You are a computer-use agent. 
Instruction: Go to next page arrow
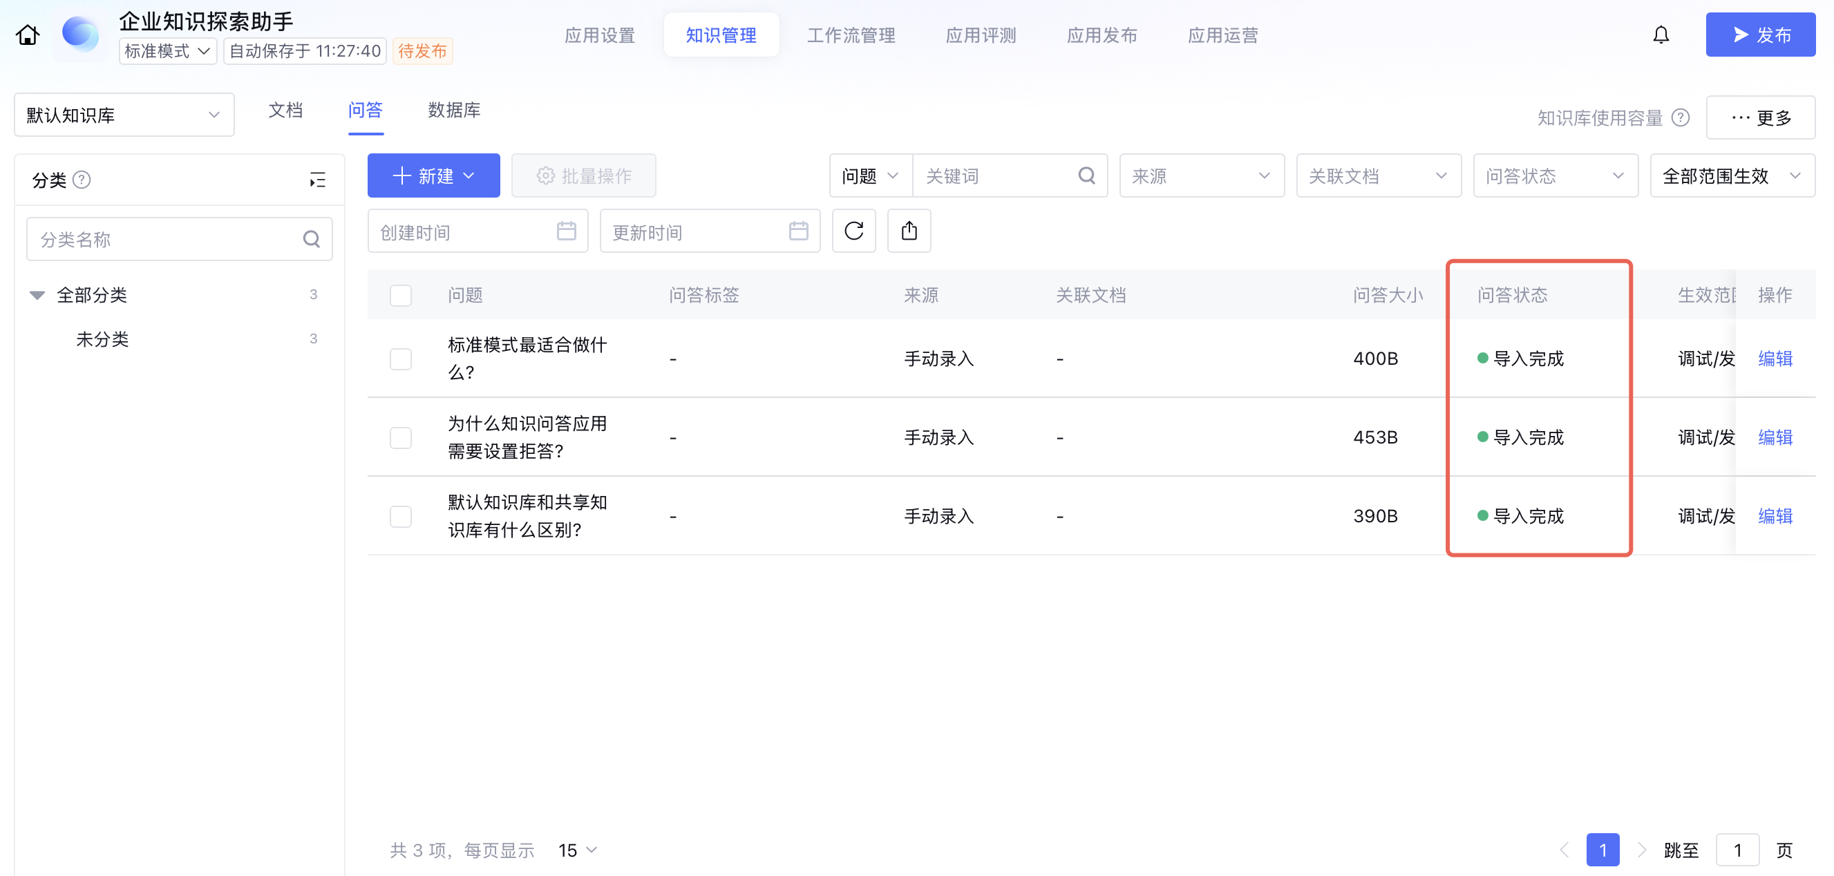[1641, 850]
